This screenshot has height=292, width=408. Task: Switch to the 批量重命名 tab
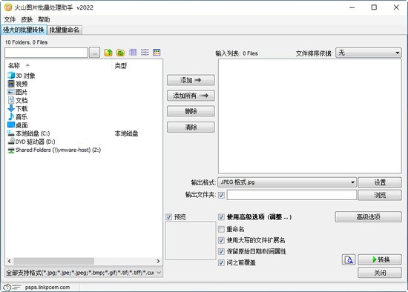click(65, 30)
